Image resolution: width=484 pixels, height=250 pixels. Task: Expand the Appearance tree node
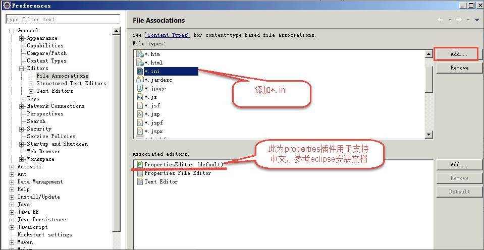pyautogui.click(x=22, y=38)
